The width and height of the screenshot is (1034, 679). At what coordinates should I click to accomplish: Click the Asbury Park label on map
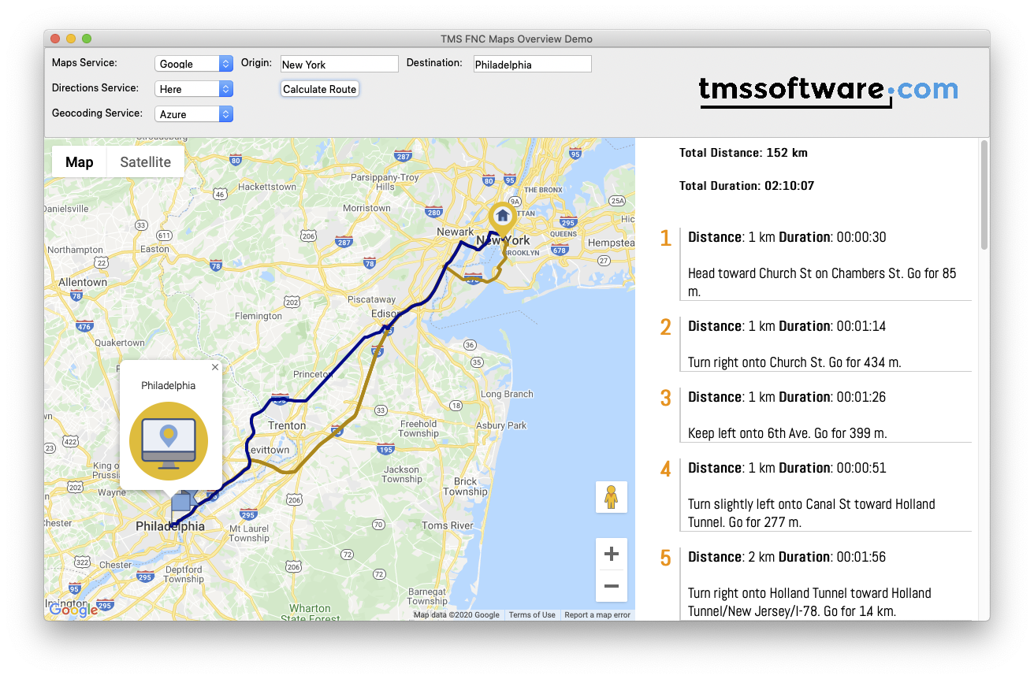pyautogui.click(x=501, y=425)
